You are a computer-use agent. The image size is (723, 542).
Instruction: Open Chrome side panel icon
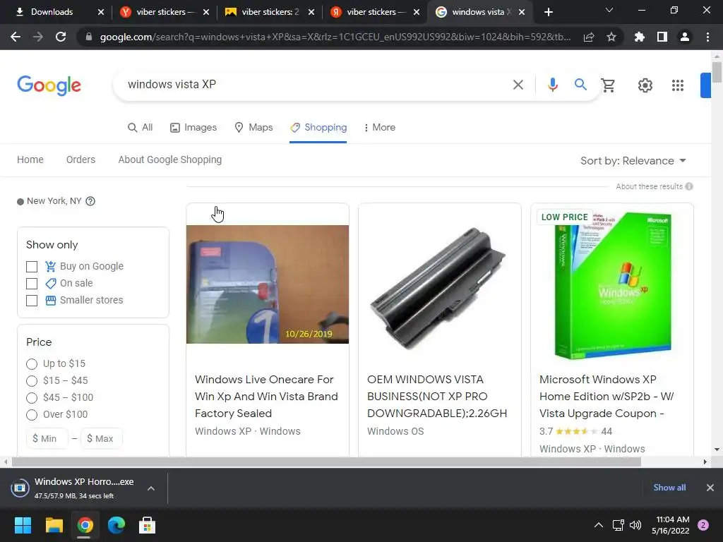point(662,37)
